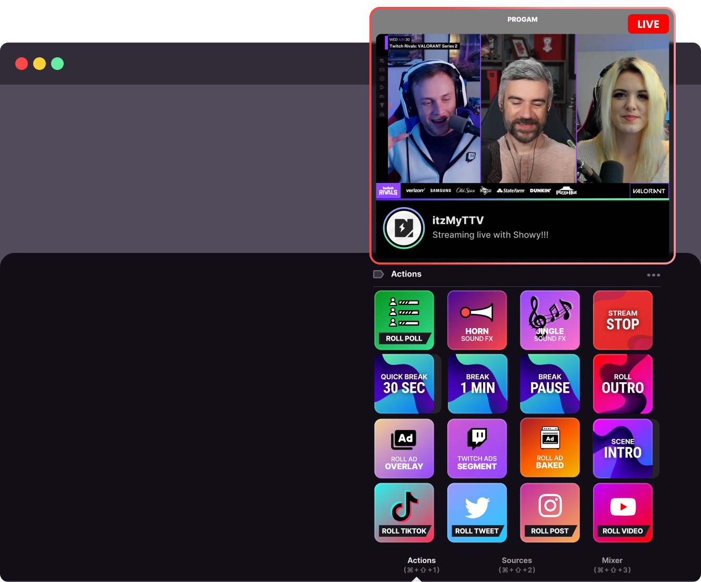Trigger the Roll Poll action

coord(404,320)
